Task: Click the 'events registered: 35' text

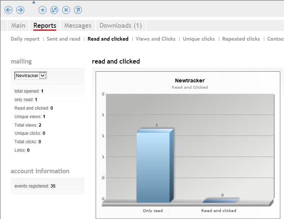Action: coord(35,186)
